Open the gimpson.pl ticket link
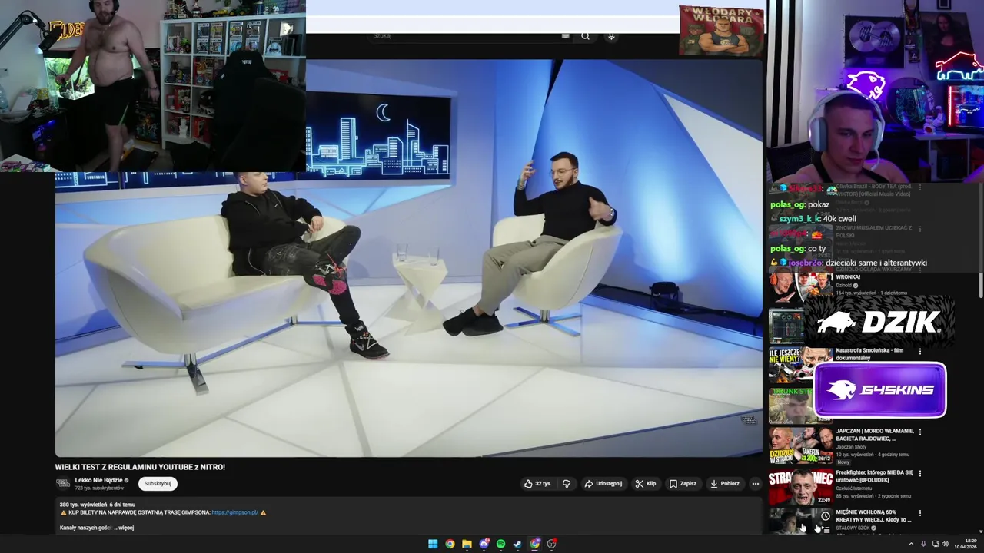 234,512
